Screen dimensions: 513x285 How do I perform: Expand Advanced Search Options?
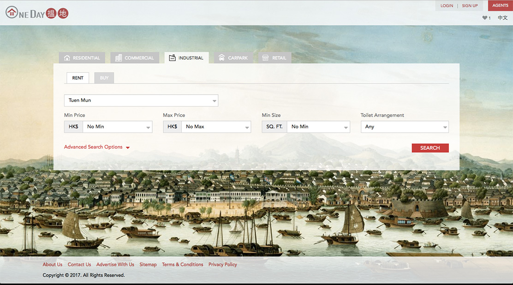click(x=93, y=147)
